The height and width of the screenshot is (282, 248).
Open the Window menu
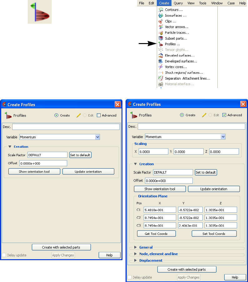pyautogui.click(x=217, y=3)
